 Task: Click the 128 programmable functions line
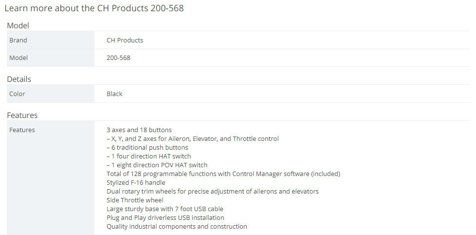pos(223,174)
